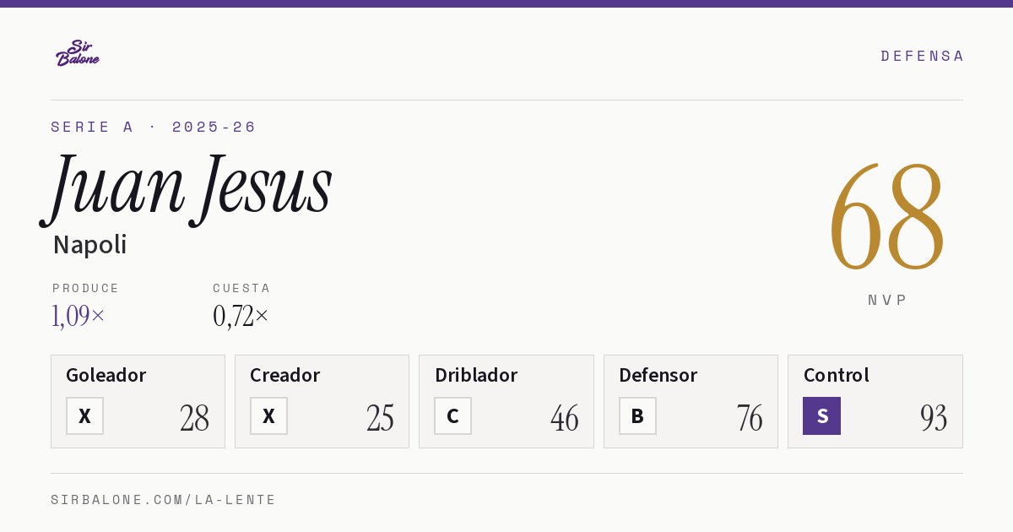Click the 93 Control score number
1013x532 pixels.
coord(934,418)
